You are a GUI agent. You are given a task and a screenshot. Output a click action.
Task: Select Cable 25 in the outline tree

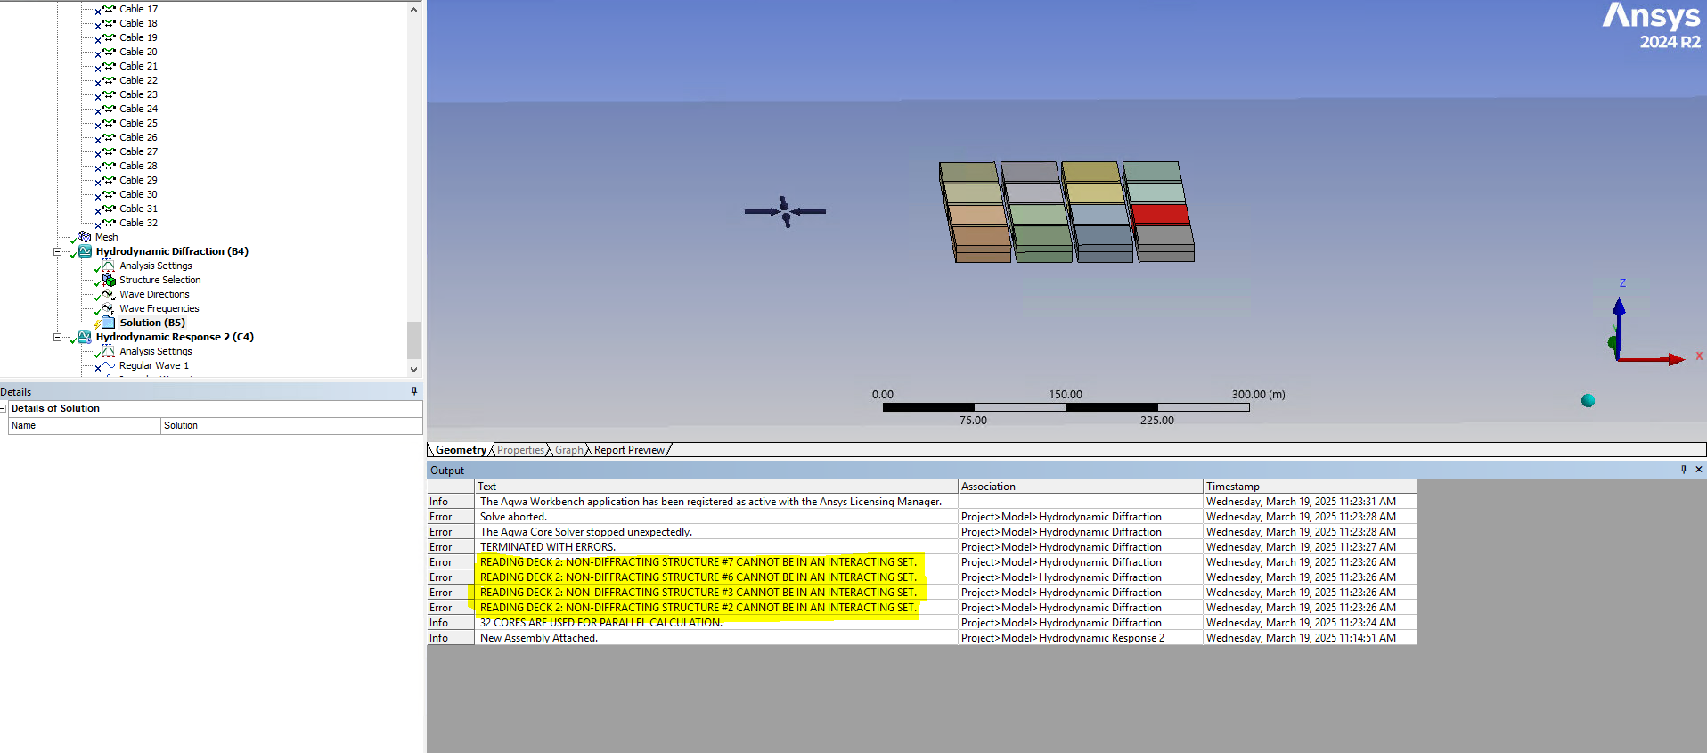coord(138,123)
